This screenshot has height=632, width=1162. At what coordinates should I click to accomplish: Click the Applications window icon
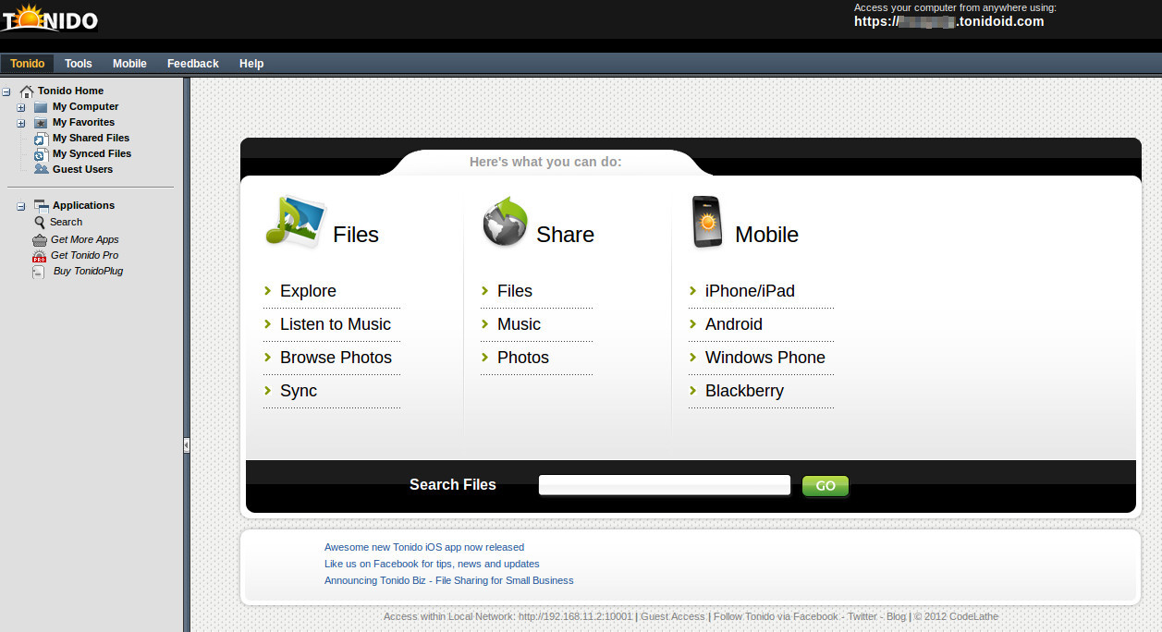[x=41, y=205]
